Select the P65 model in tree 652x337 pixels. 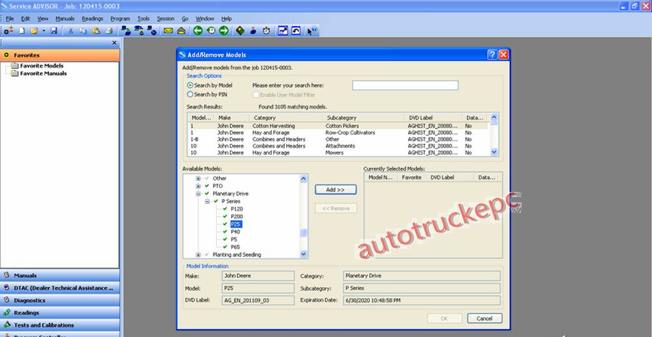235,247
